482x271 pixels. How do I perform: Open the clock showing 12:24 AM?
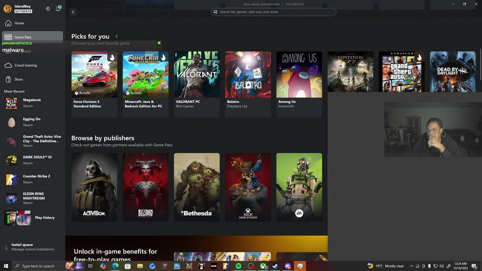click(461, 266)
